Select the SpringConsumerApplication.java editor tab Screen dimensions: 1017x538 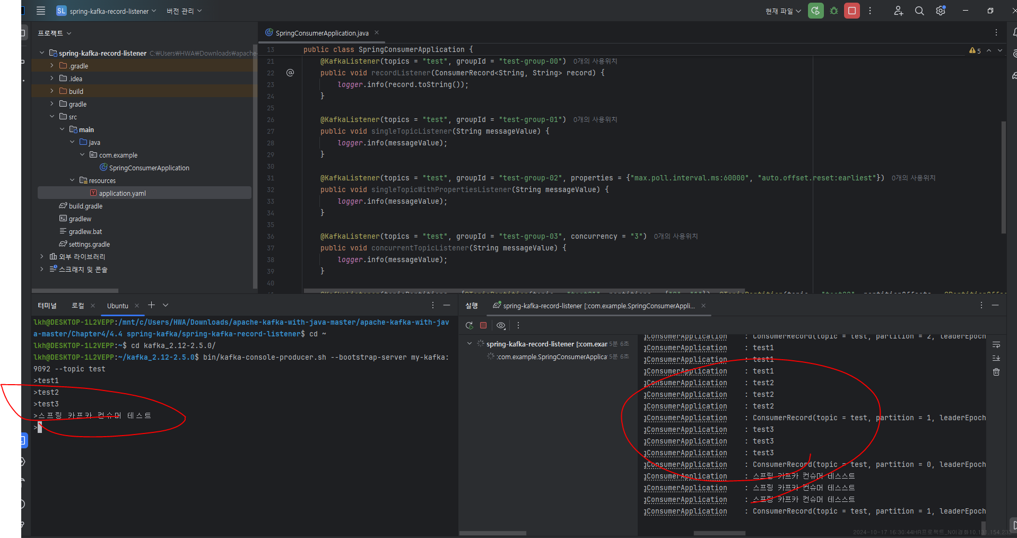[x=321, y=33]
